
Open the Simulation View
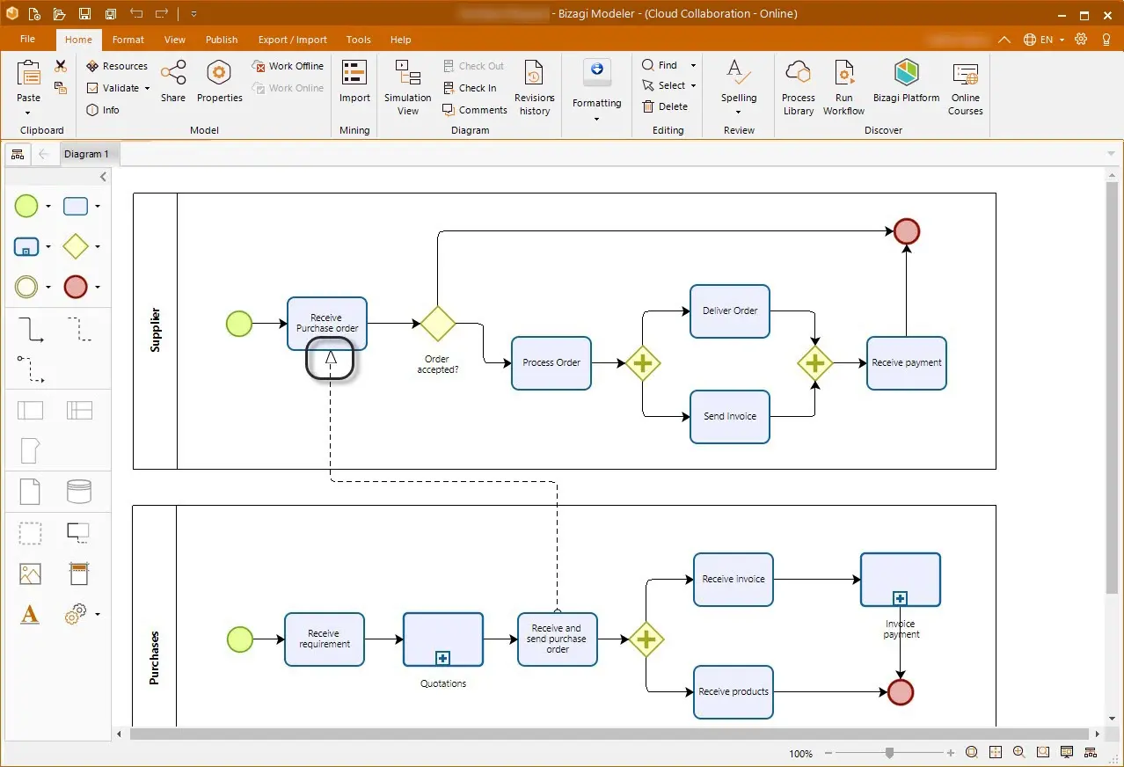pyautogui.click(x=408, y=87)
